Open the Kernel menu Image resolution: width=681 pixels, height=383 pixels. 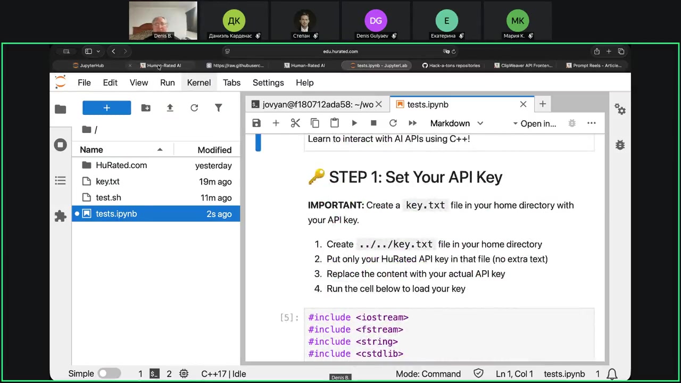[198, 82]
